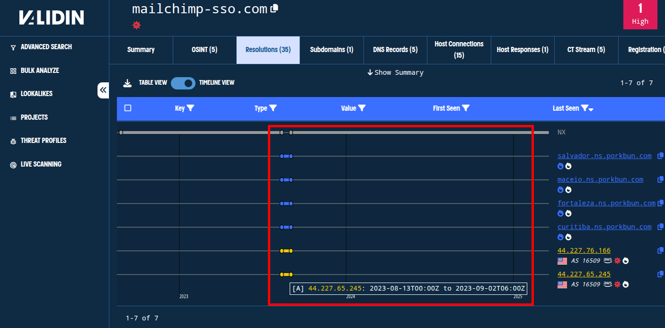Click the red High risk score badge
The width and height of the screenshot is (665, 328).
640,15
